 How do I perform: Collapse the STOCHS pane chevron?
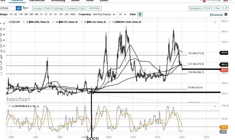(215, 106)
